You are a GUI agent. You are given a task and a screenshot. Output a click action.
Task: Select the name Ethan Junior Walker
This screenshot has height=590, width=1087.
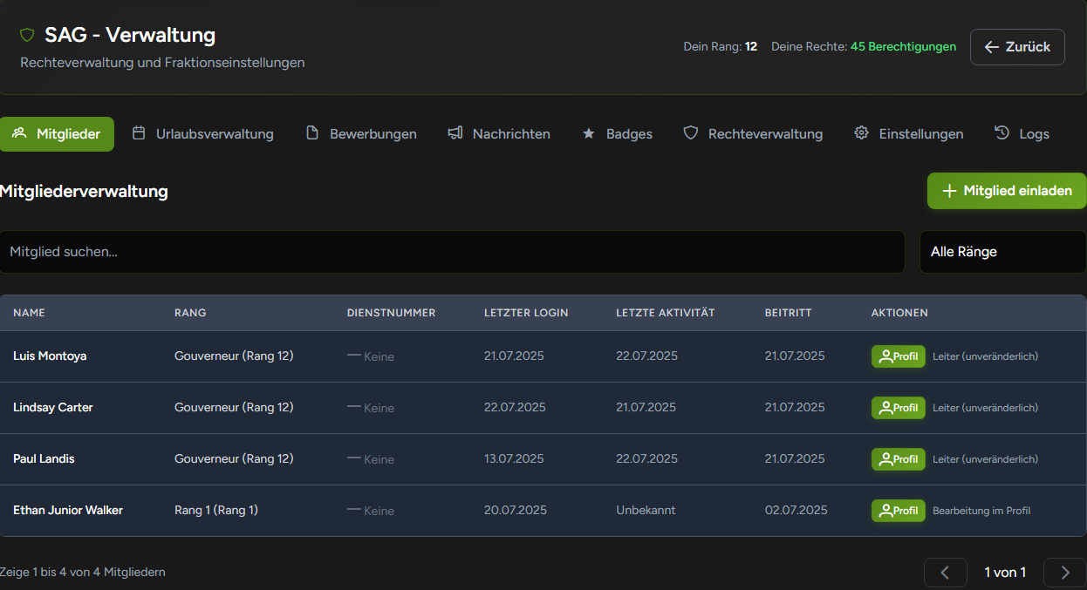(x=68, y=511)
